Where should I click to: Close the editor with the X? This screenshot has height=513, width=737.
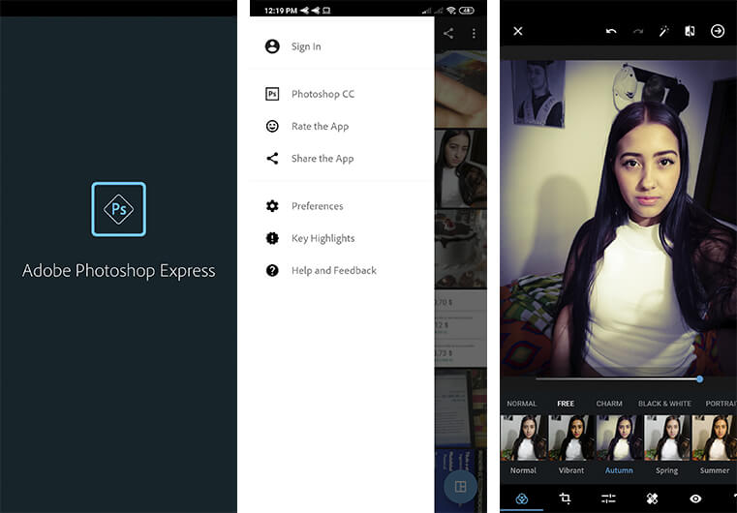pos(518,31)
